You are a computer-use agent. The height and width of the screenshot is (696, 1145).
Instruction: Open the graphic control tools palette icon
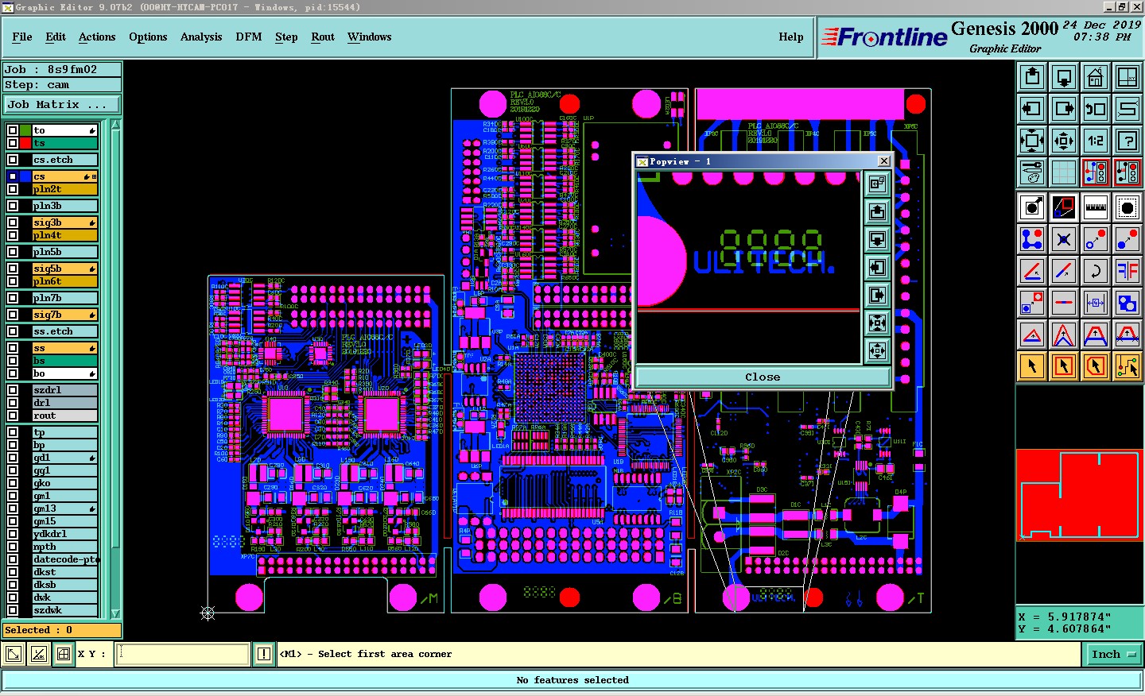click(x=1032, y=172)
